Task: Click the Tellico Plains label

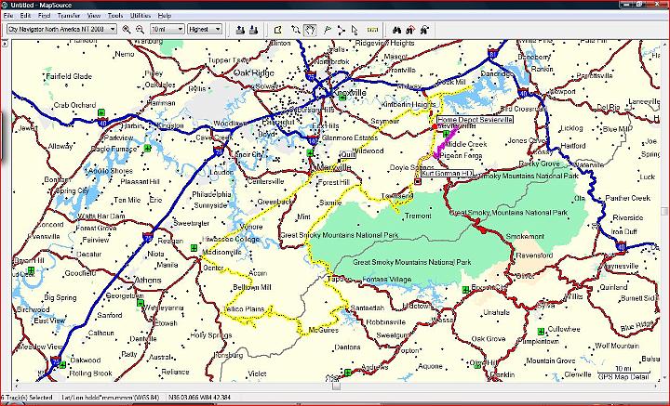Action: [245, 308]
